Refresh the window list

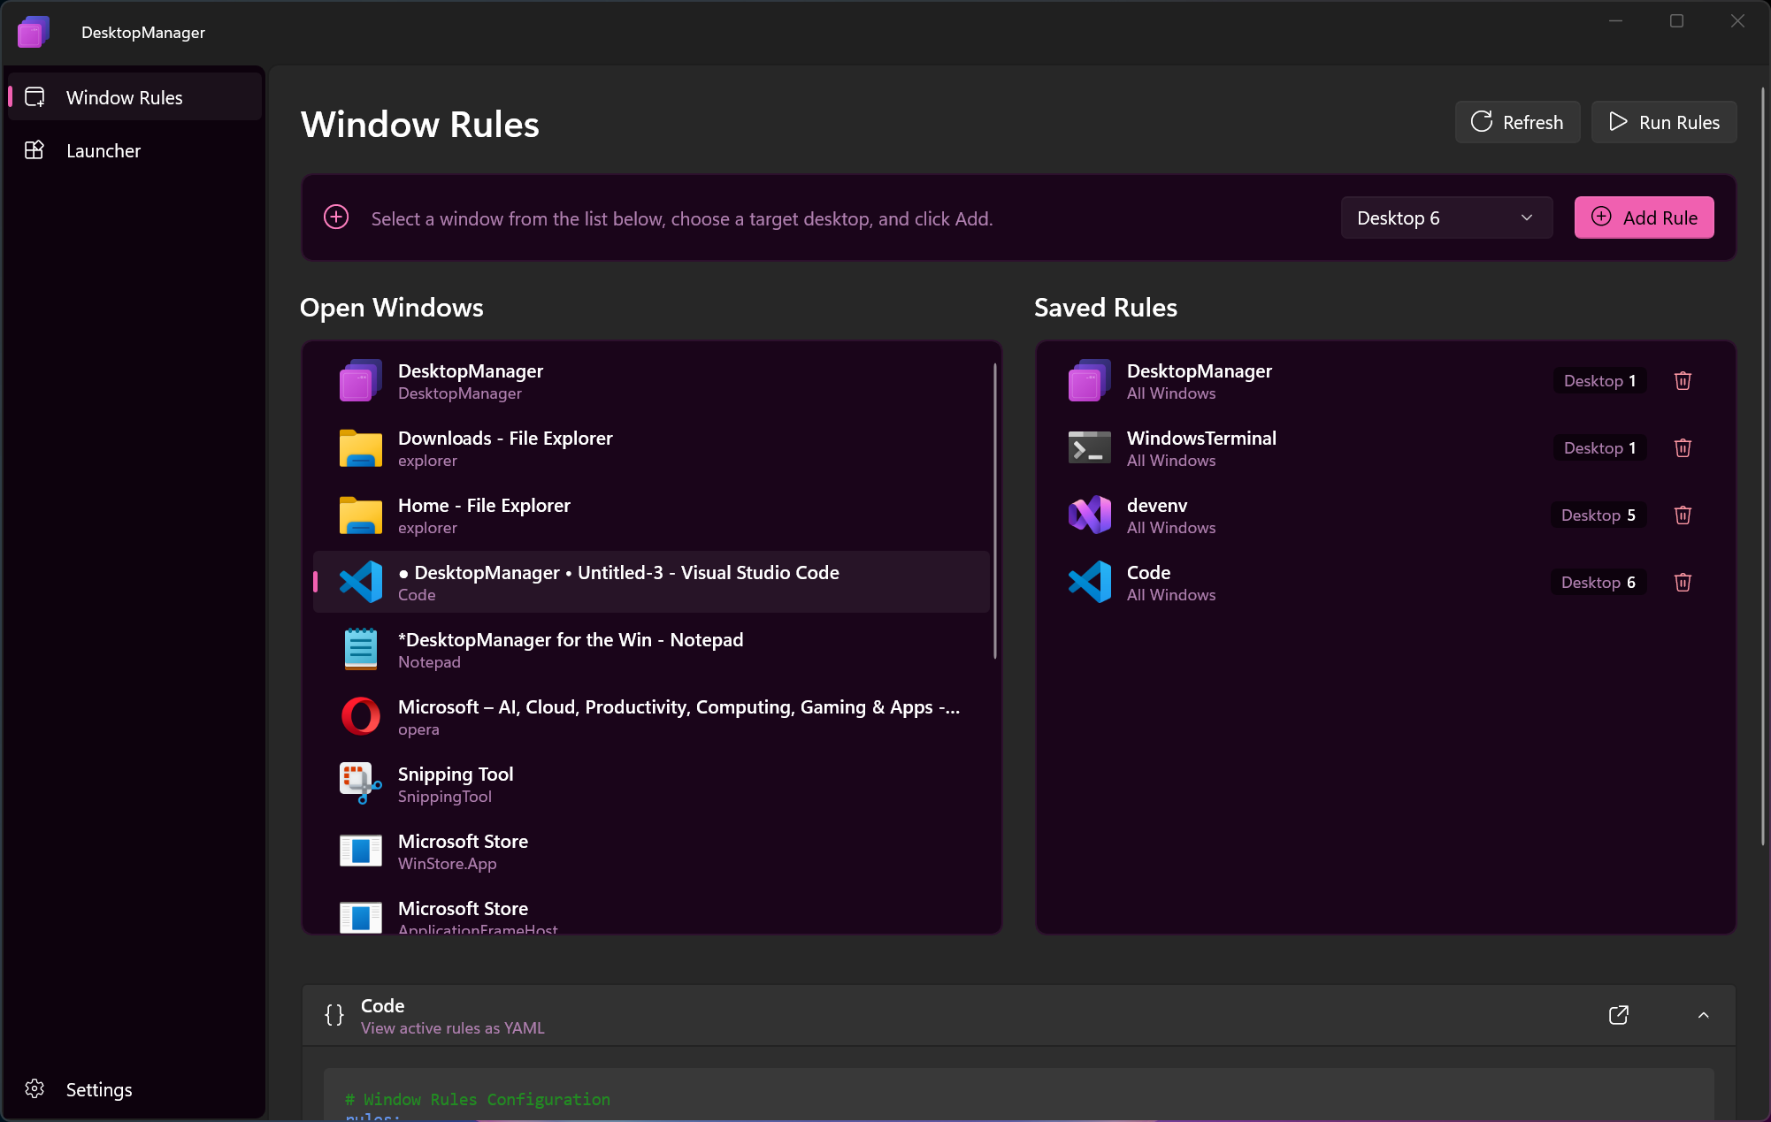pyautogui.click(x=1517, y=122)
